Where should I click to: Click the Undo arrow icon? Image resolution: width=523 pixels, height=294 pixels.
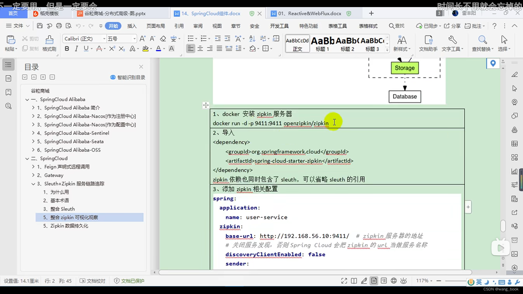pos(78,26)
